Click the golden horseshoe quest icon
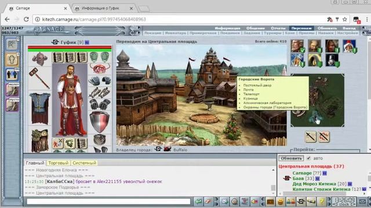Screen dimensions: 371x208 (x=314, y=60)
